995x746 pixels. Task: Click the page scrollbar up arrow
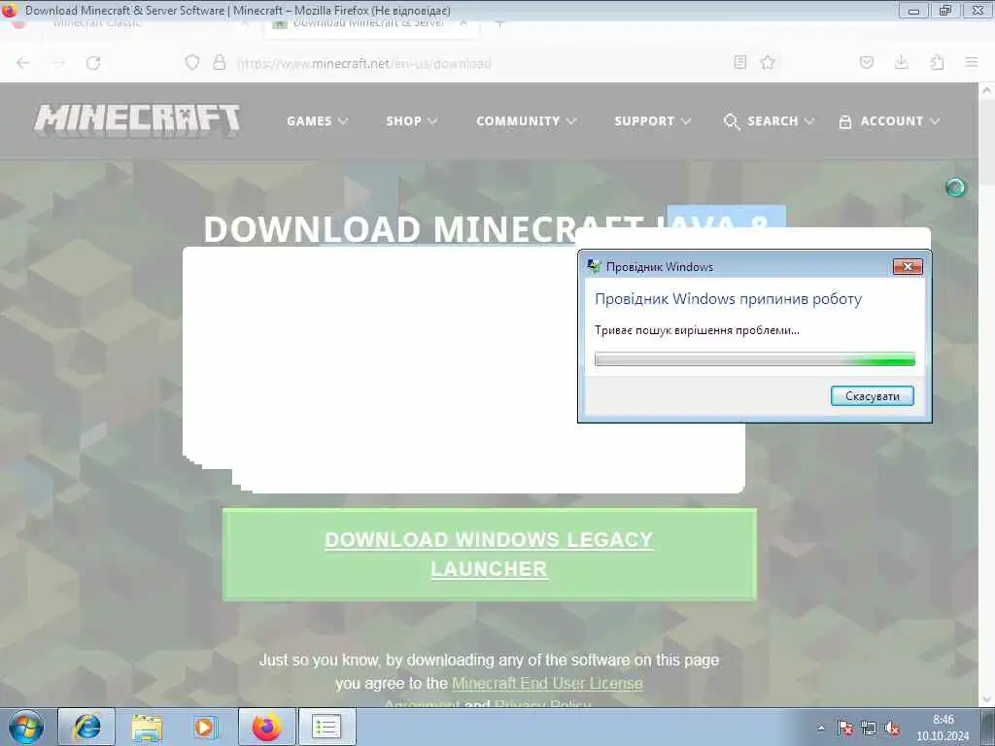point(986,90)
